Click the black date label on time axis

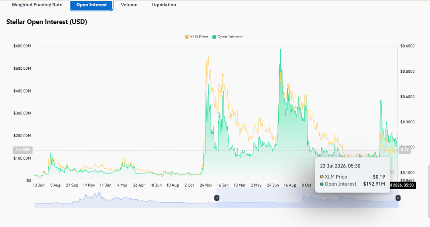click(x=403, y=185)
